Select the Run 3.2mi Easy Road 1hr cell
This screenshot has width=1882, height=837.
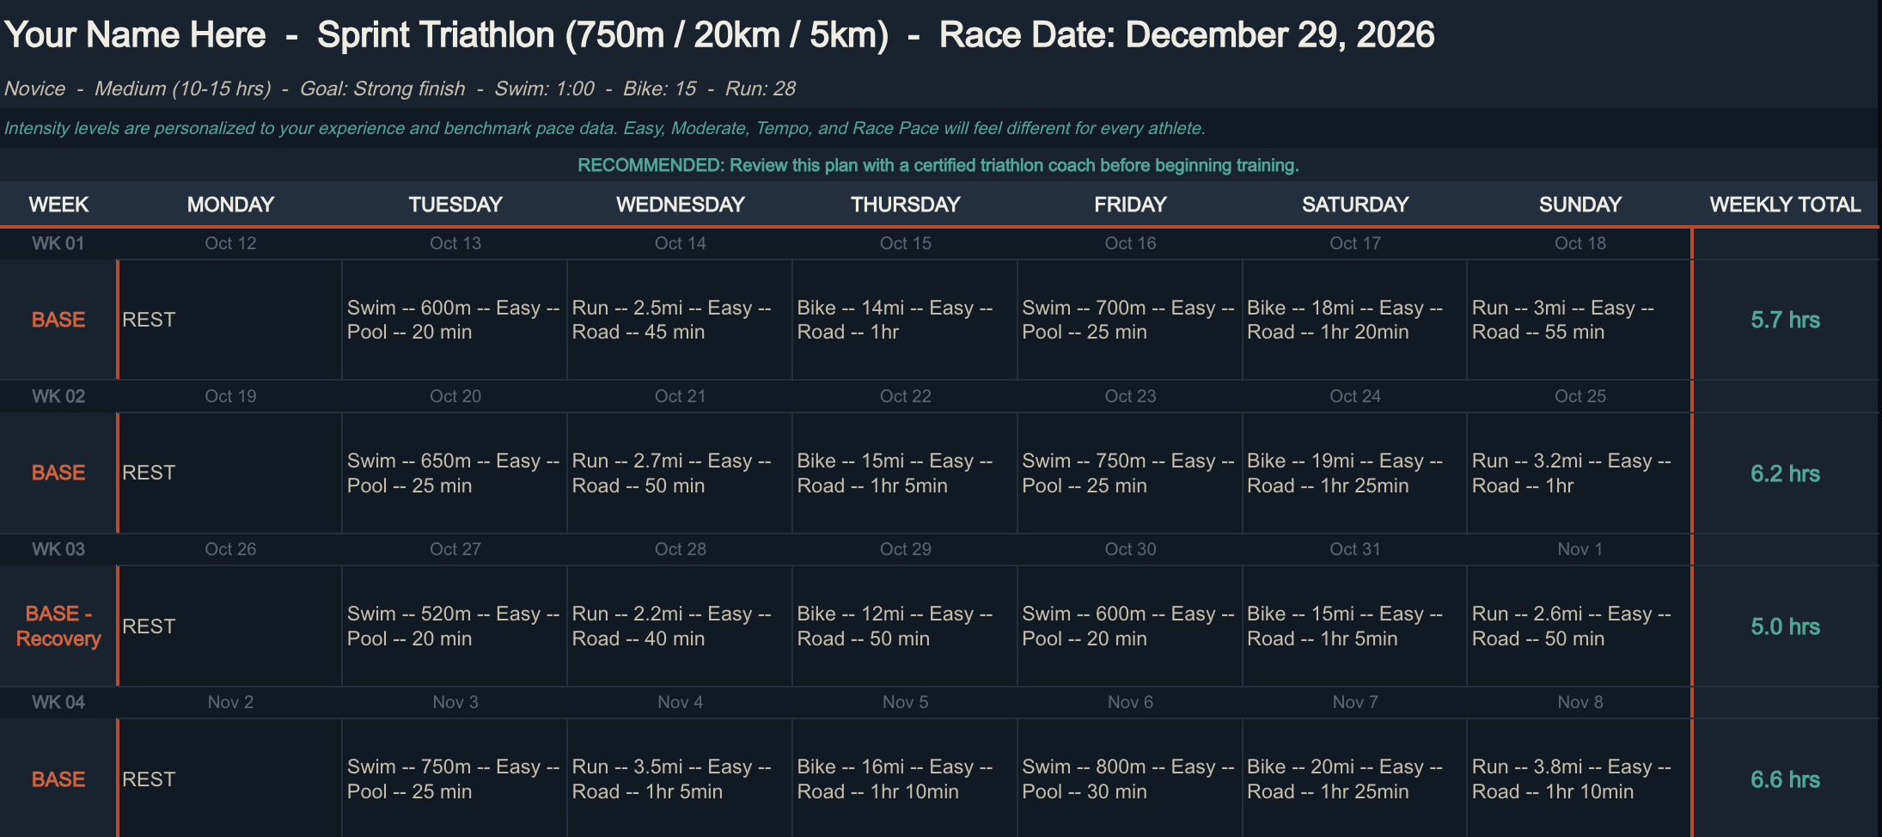point(1579,473)
